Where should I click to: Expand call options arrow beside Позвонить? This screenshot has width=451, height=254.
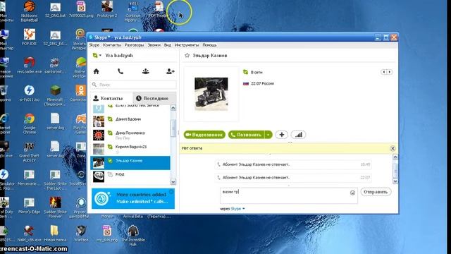click(x=268, y=135)
